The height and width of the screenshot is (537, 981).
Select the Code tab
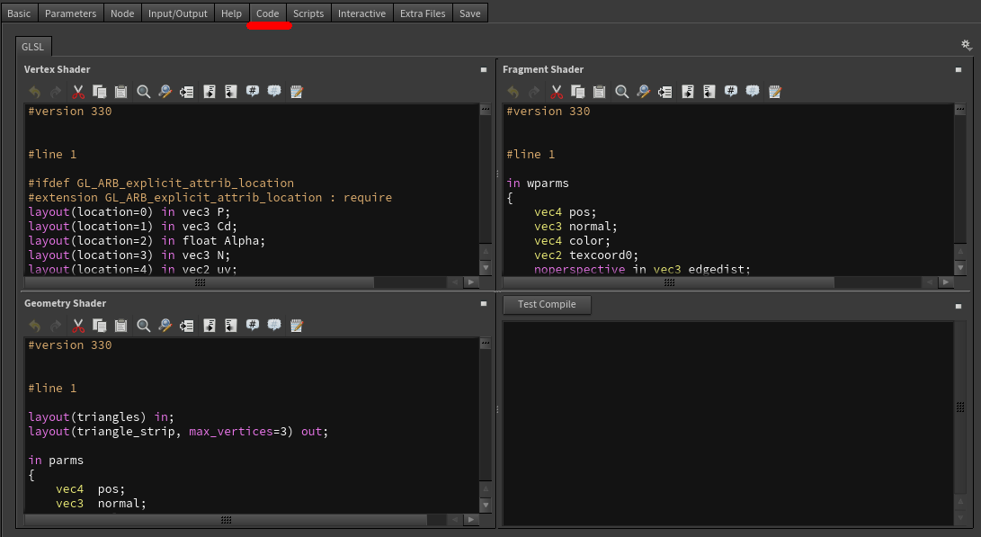(268, 13)
